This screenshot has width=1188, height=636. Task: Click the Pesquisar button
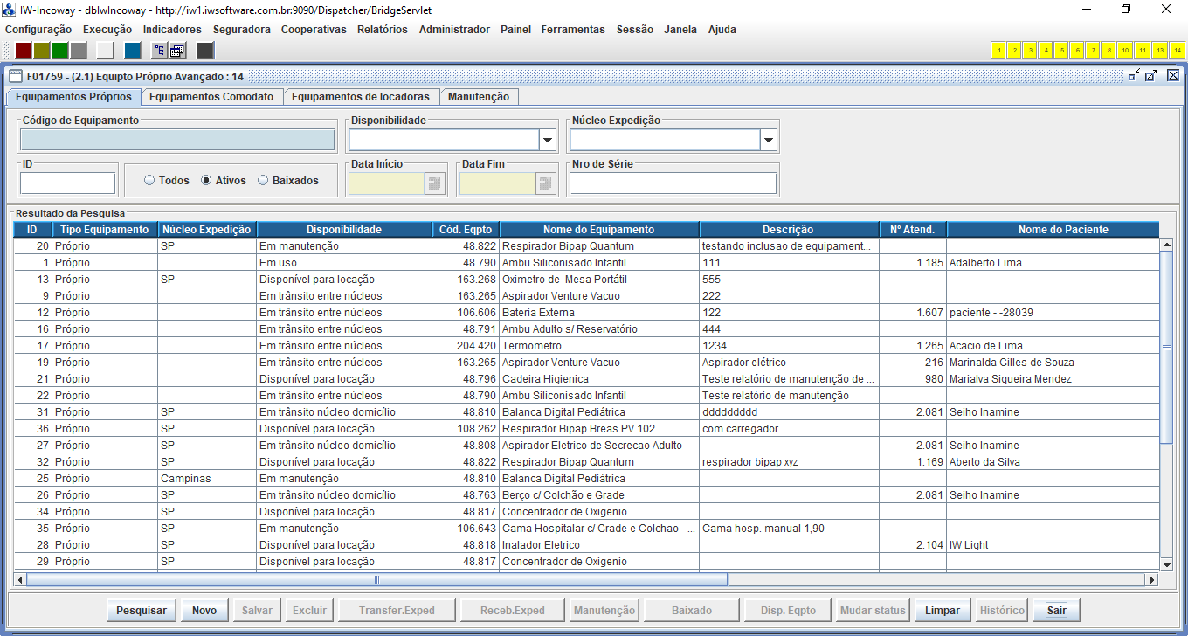point(142,611)
